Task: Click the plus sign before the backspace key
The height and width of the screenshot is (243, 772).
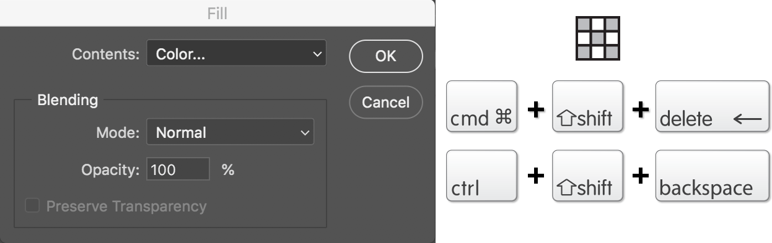Action: (x=639, y=176)
